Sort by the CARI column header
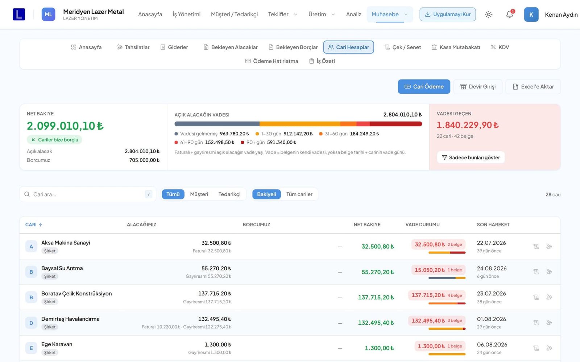The width and height of the screenshot is (580, 362). pos(34,225)
